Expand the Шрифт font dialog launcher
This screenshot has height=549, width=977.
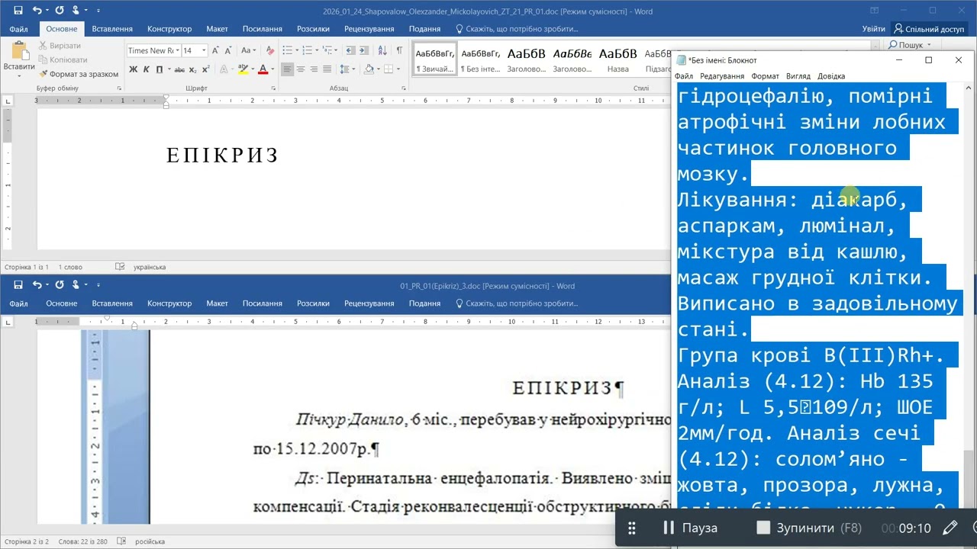coord(274,88)
